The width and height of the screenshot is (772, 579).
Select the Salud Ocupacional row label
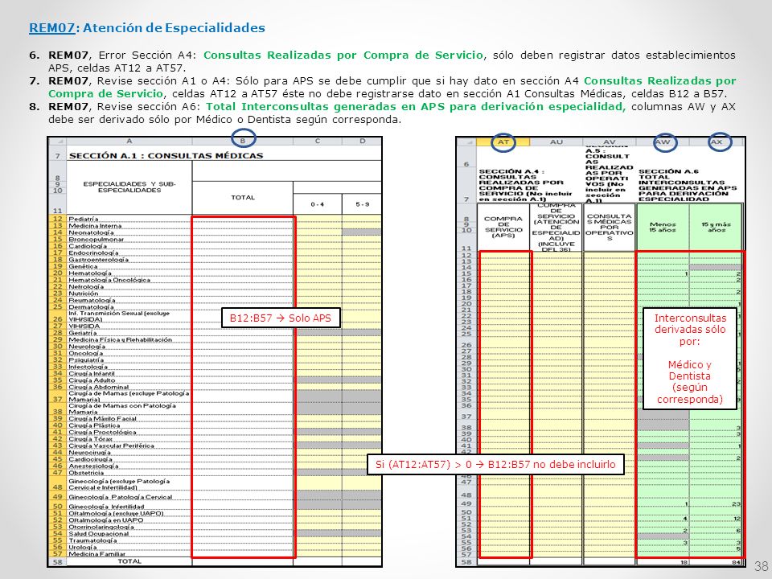(98, 534)
